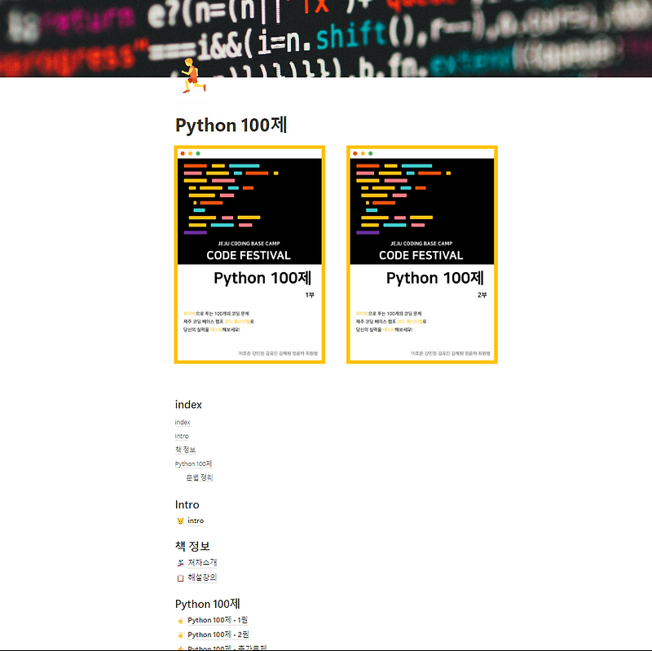Click the 2부 book cover image
The image size is (652, 651).
[421, 253]
